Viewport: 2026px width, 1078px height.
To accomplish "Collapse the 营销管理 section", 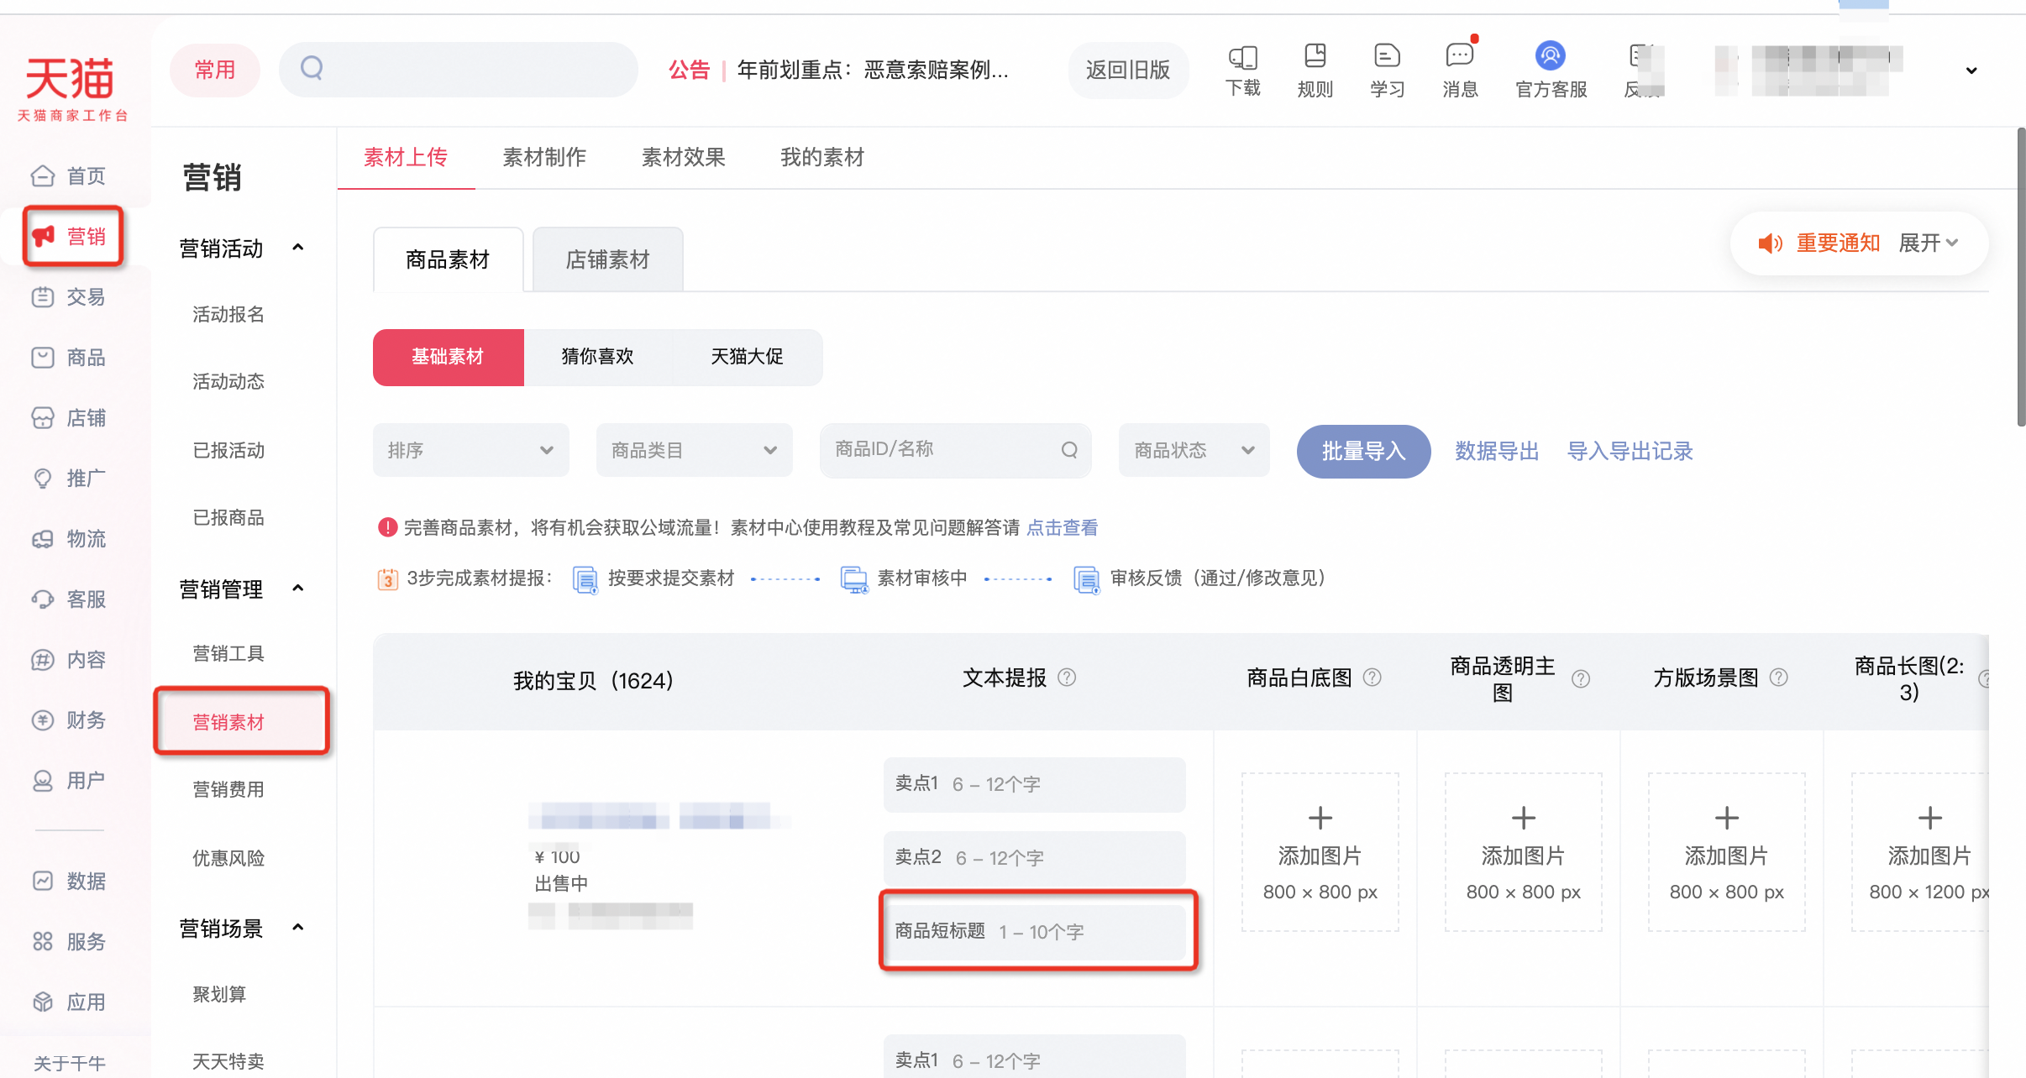I will [297, 589].
